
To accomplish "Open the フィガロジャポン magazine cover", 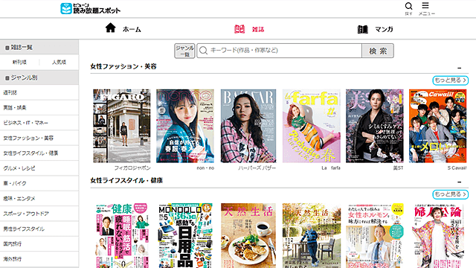I will click(x=122, y=126).
